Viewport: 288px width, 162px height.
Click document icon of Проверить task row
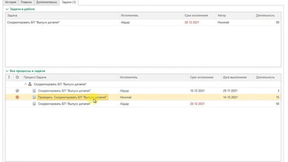[x=34, y=97]
